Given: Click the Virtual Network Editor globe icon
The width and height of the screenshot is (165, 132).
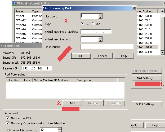Looking at the screenshot, I should point(15,3).
